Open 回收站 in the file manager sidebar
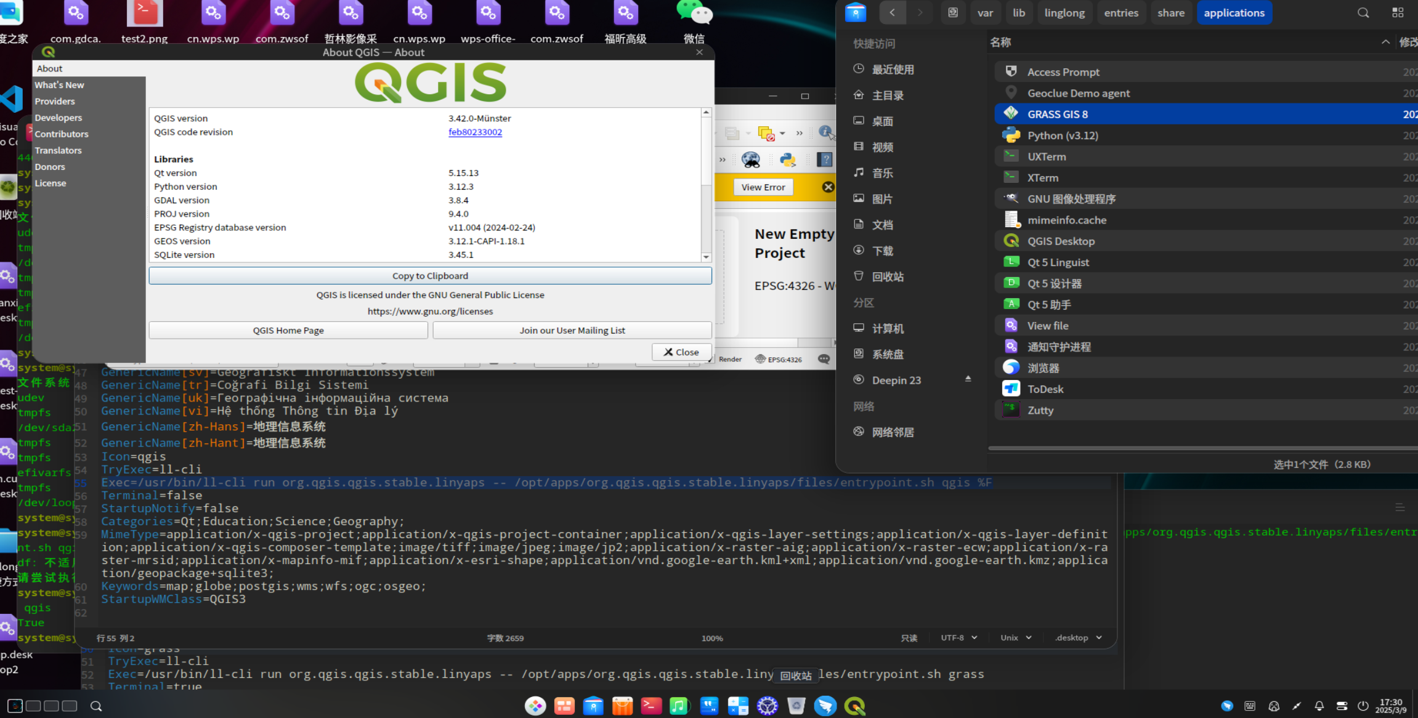The width and height of the screenshot is (1418, 718). (x=888, y=276)
